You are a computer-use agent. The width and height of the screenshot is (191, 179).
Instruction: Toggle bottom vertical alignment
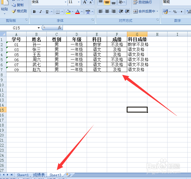pos(114,2)
